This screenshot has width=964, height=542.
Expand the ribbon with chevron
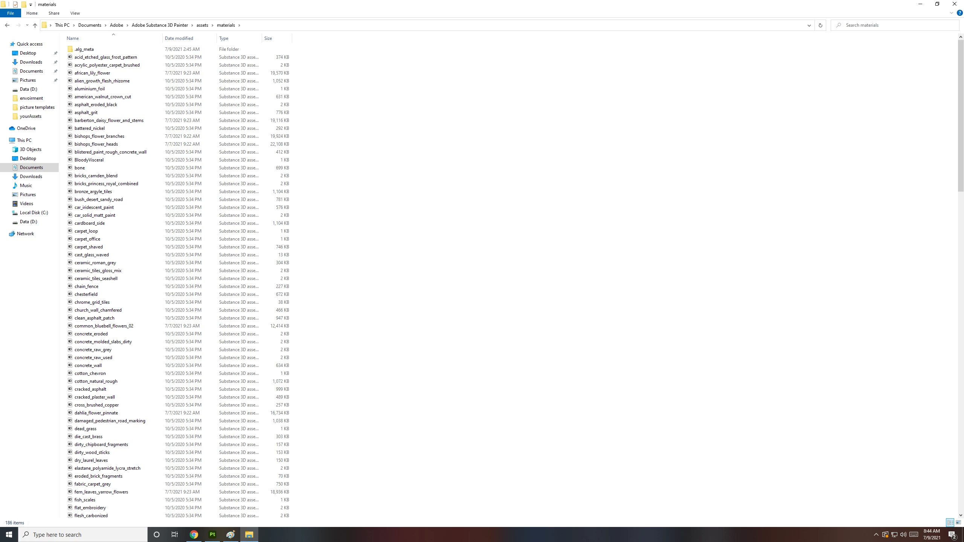click(951, 13)
